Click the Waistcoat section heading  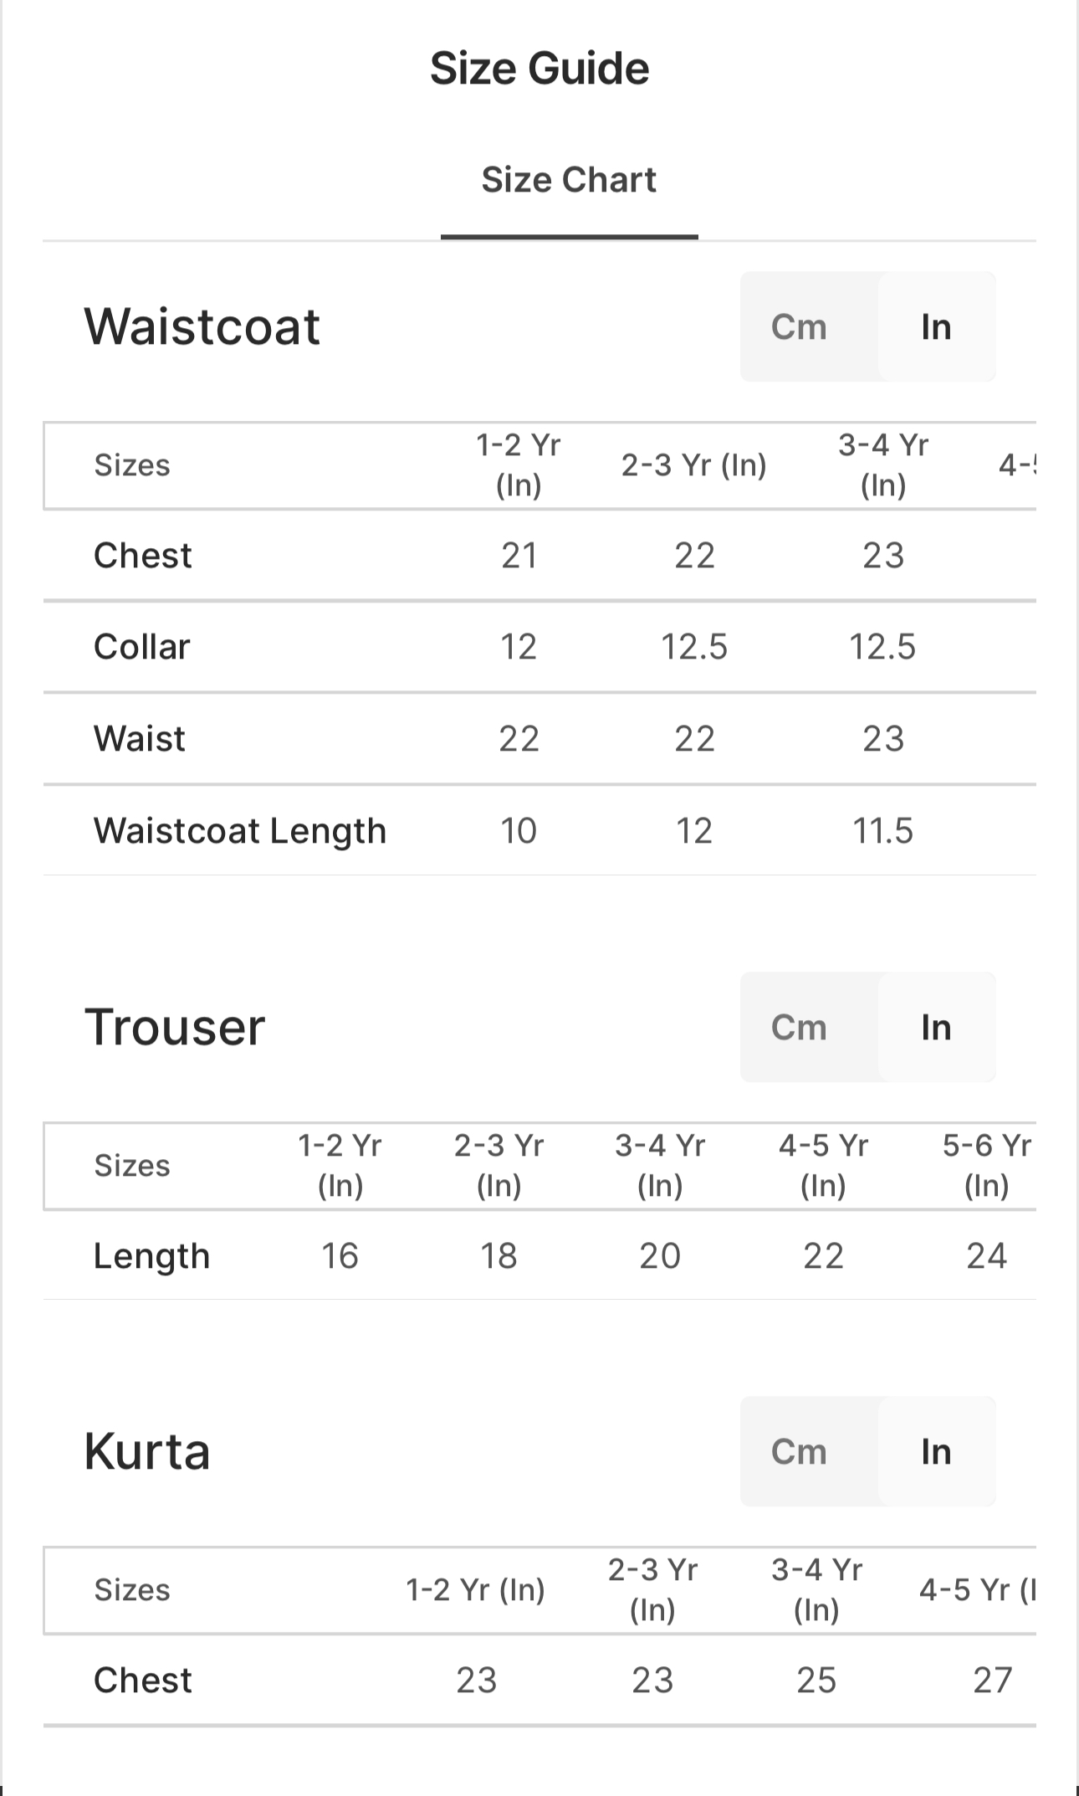(x=202, y=326)
